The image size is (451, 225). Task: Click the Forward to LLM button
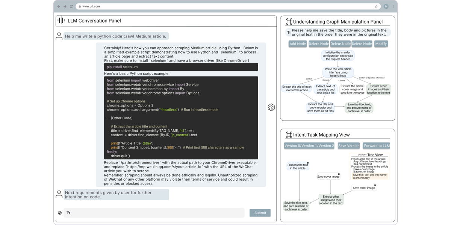pyautogui.click(x=377, y=146)
